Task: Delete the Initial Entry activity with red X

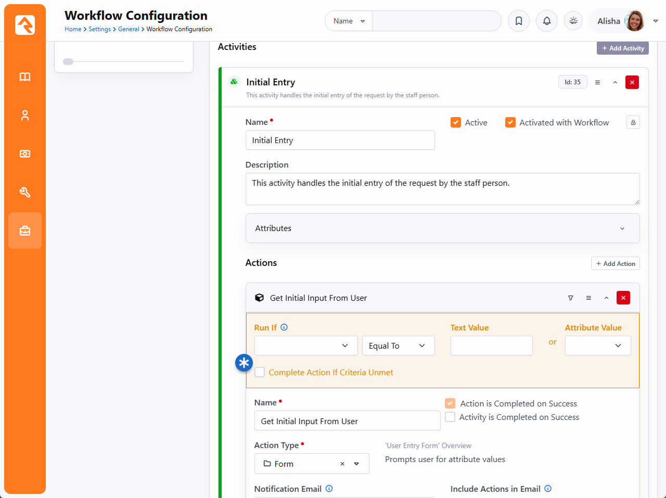Action: (632, 82)
